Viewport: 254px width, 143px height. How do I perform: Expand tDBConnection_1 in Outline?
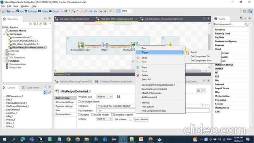click(x=4, y=96)
